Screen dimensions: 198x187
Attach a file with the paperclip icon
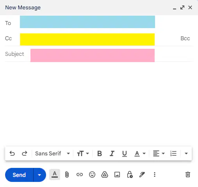click(x=67, y=175)
